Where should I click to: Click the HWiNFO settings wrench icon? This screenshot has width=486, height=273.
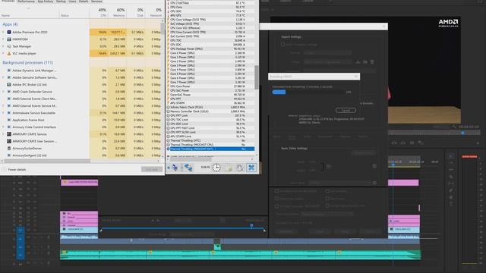click(240, 168)
